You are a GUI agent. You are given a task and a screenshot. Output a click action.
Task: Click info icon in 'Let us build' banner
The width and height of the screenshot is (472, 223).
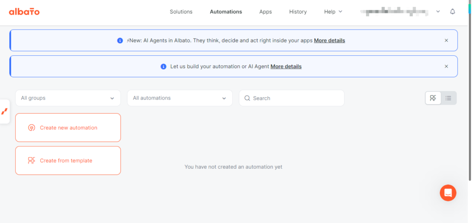[x=164, y=66]
